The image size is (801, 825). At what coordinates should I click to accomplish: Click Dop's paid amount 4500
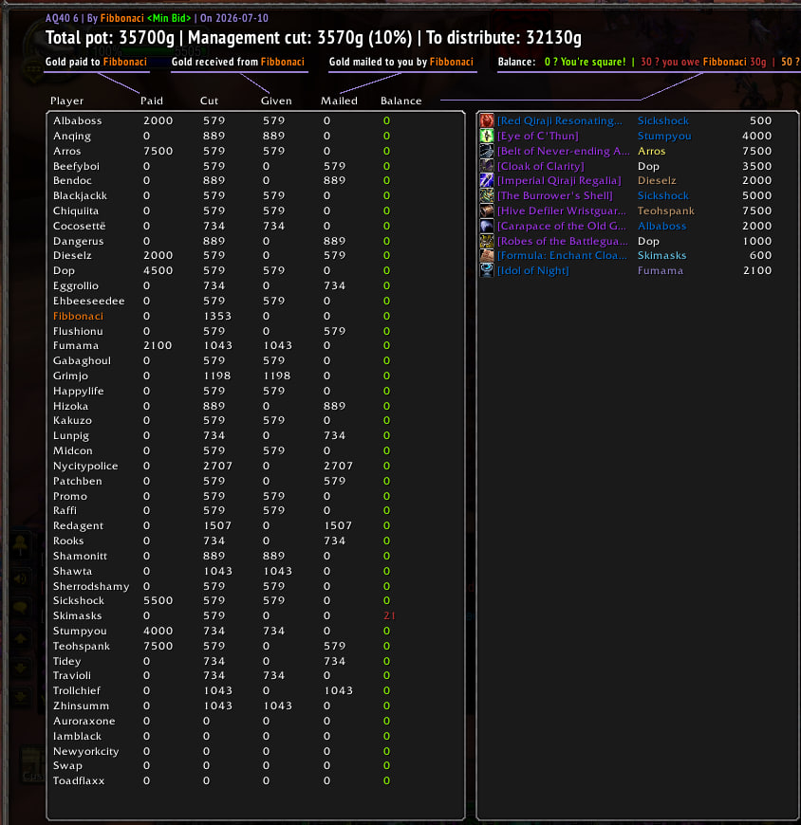[x=158, y=270]
